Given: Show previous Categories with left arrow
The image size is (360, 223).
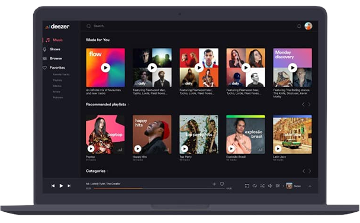Looking at the screenshot, I should click(304, 171).
